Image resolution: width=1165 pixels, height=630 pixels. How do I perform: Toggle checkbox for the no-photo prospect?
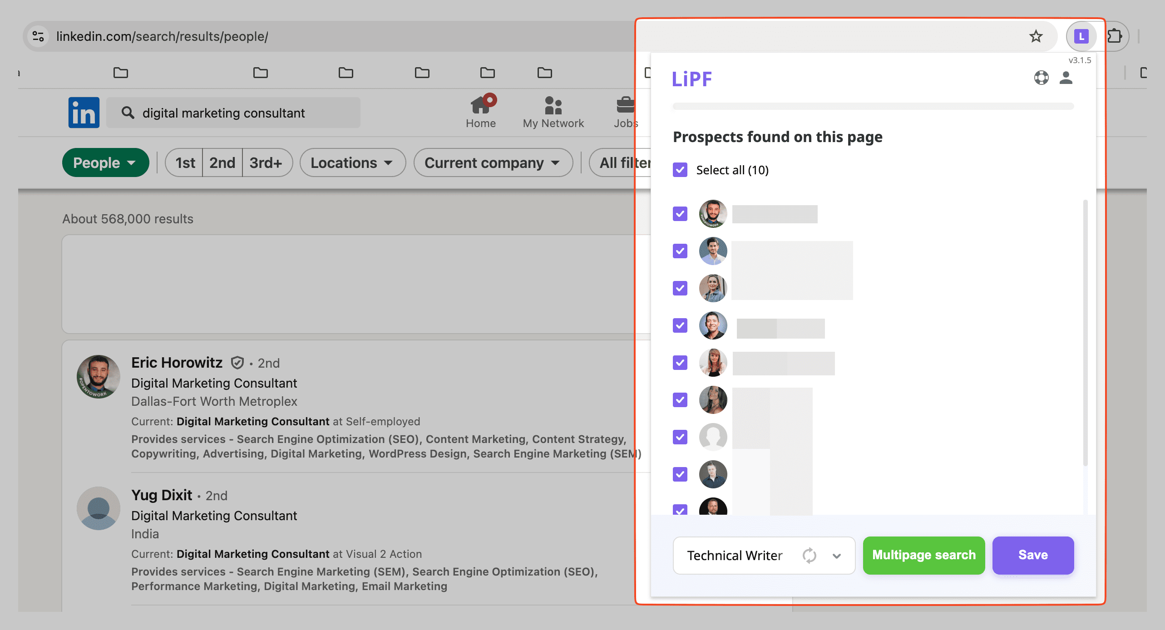pyautogui.click(x=680, y=437)
